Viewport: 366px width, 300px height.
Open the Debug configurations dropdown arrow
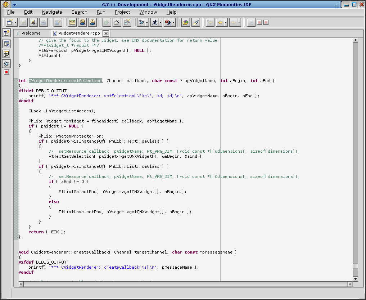(x=147, y=23)
